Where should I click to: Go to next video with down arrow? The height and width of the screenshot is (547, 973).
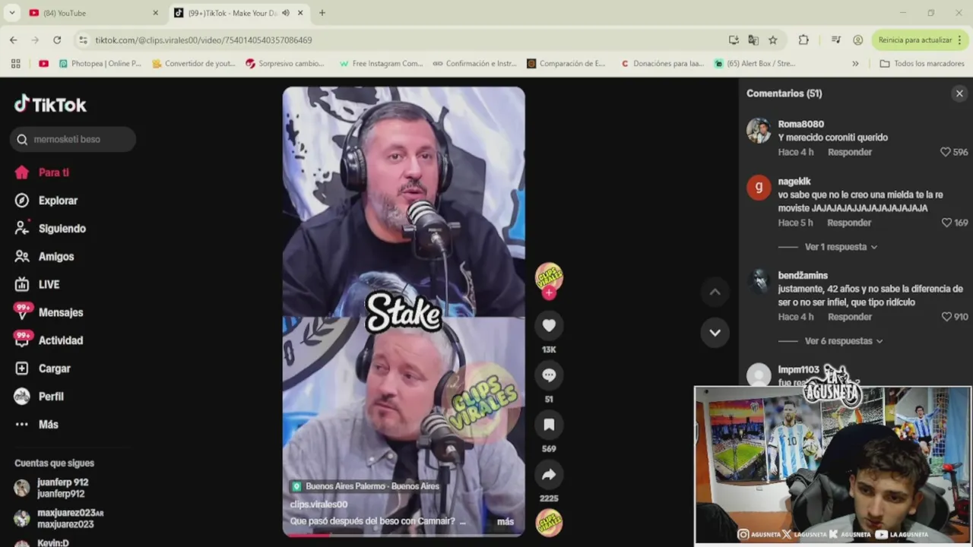[x=715, y=332]
